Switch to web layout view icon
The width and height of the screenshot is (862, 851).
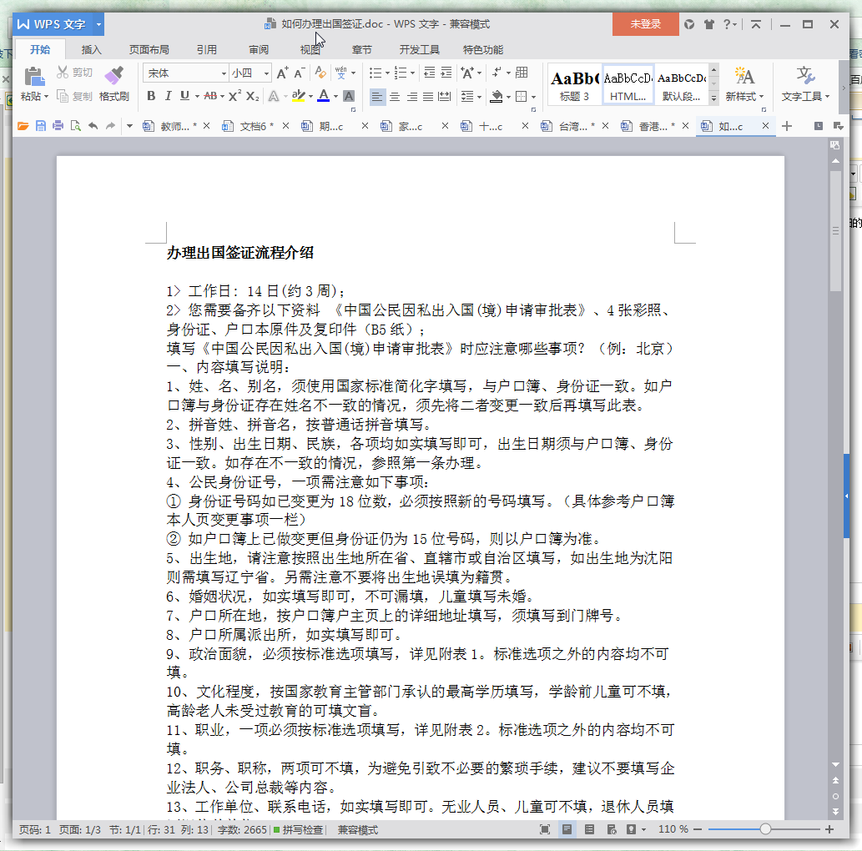612,829
